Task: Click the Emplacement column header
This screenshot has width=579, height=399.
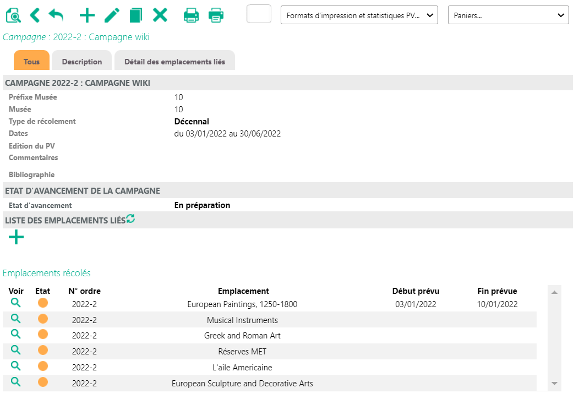Action: [x=243, y=291]
